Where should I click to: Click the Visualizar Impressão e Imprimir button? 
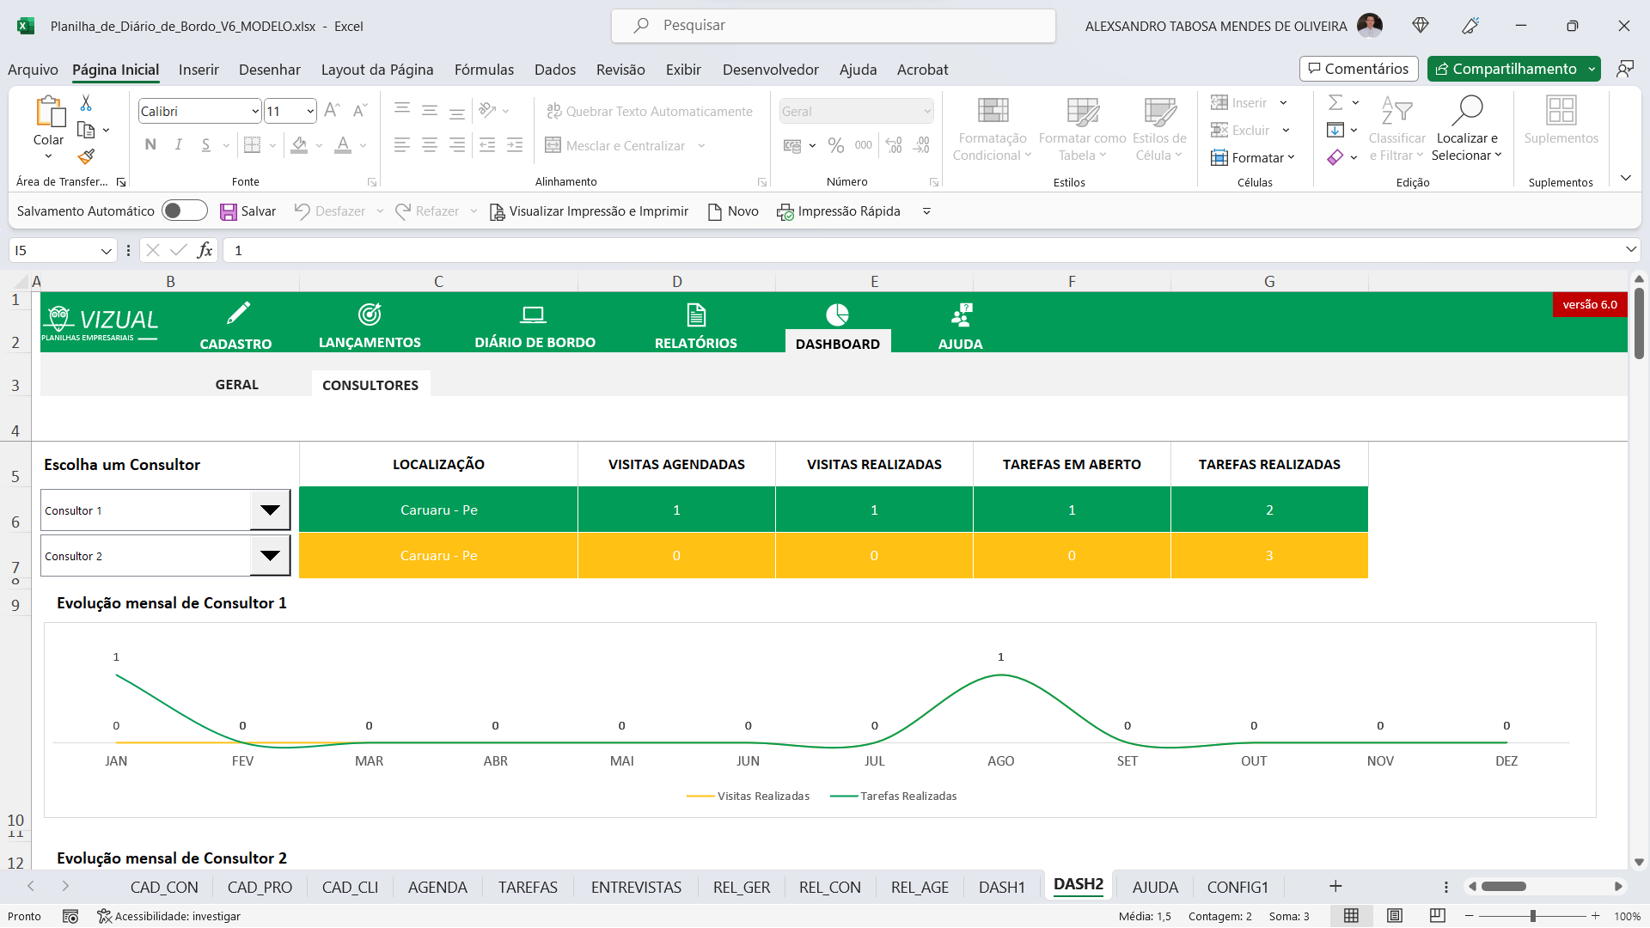[x=590, y=211]
